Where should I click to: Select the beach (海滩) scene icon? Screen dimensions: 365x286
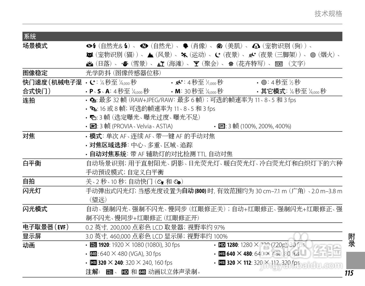[x=160, y=64]
